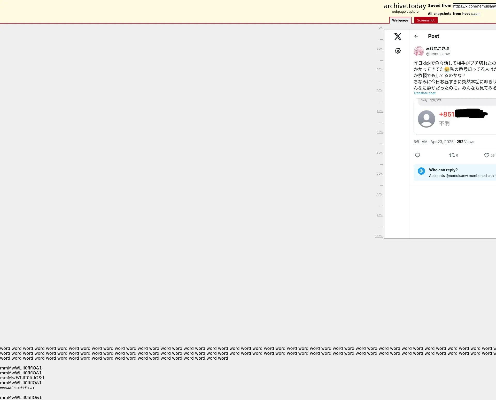Click the @nemuisanw handle
Viewport: 496px width, 400px height.
[x=438, y=54]
